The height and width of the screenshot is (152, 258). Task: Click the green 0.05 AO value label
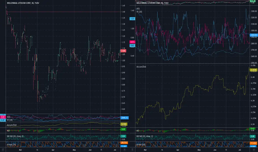tap(123, 129)
